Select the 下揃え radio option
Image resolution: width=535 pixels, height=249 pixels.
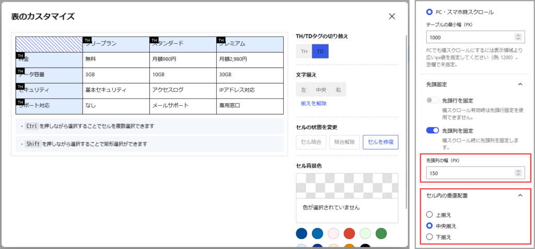[429, 237]
